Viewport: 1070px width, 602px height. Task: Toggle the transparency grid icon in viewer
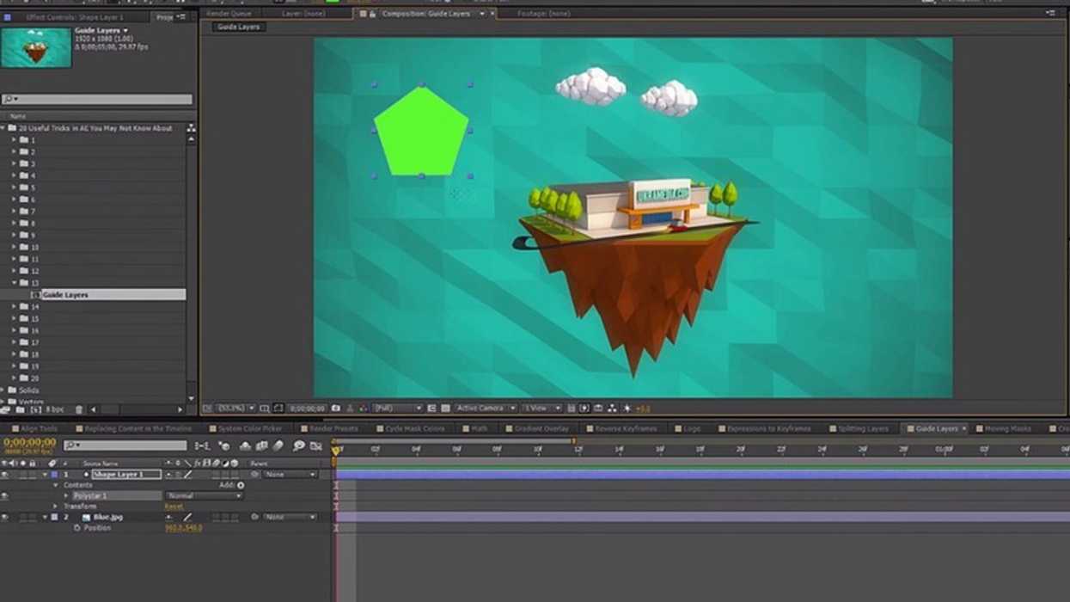point(445,408)
